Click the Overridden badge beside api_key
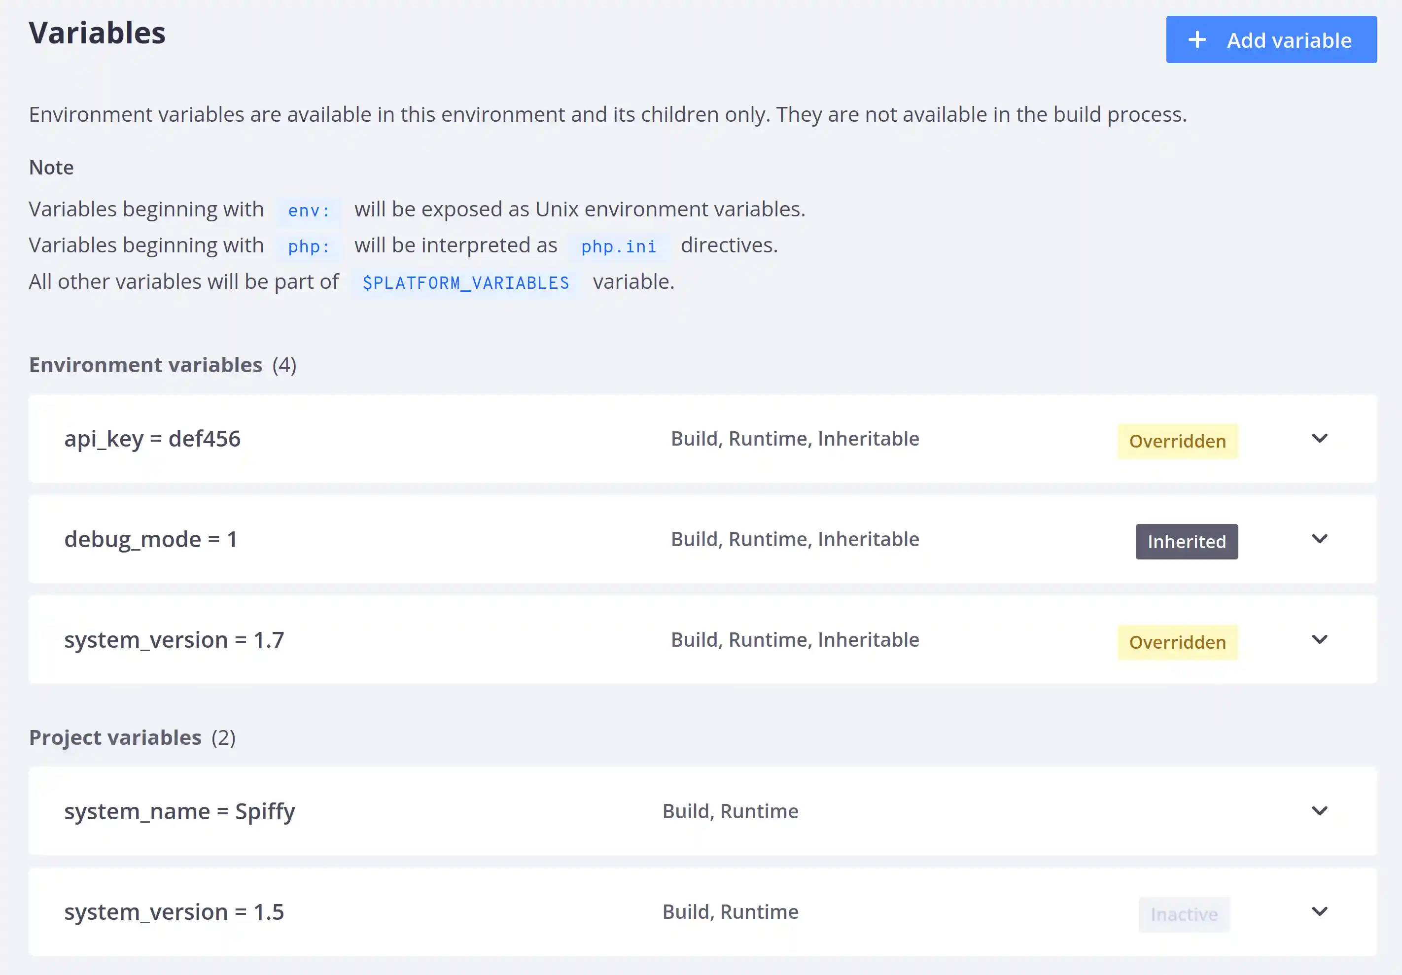Viewport: 1402px width, 975px height. click(1177, 441)
